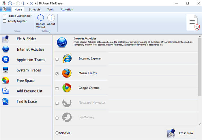Check the Select All checkbox
The image size is (202, 140).
click(57, 133)
